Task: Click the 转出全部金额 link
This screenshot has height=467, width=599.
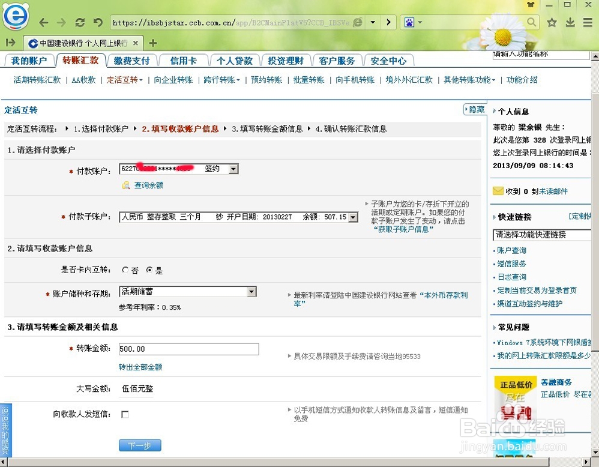Action: pos(140,367)
